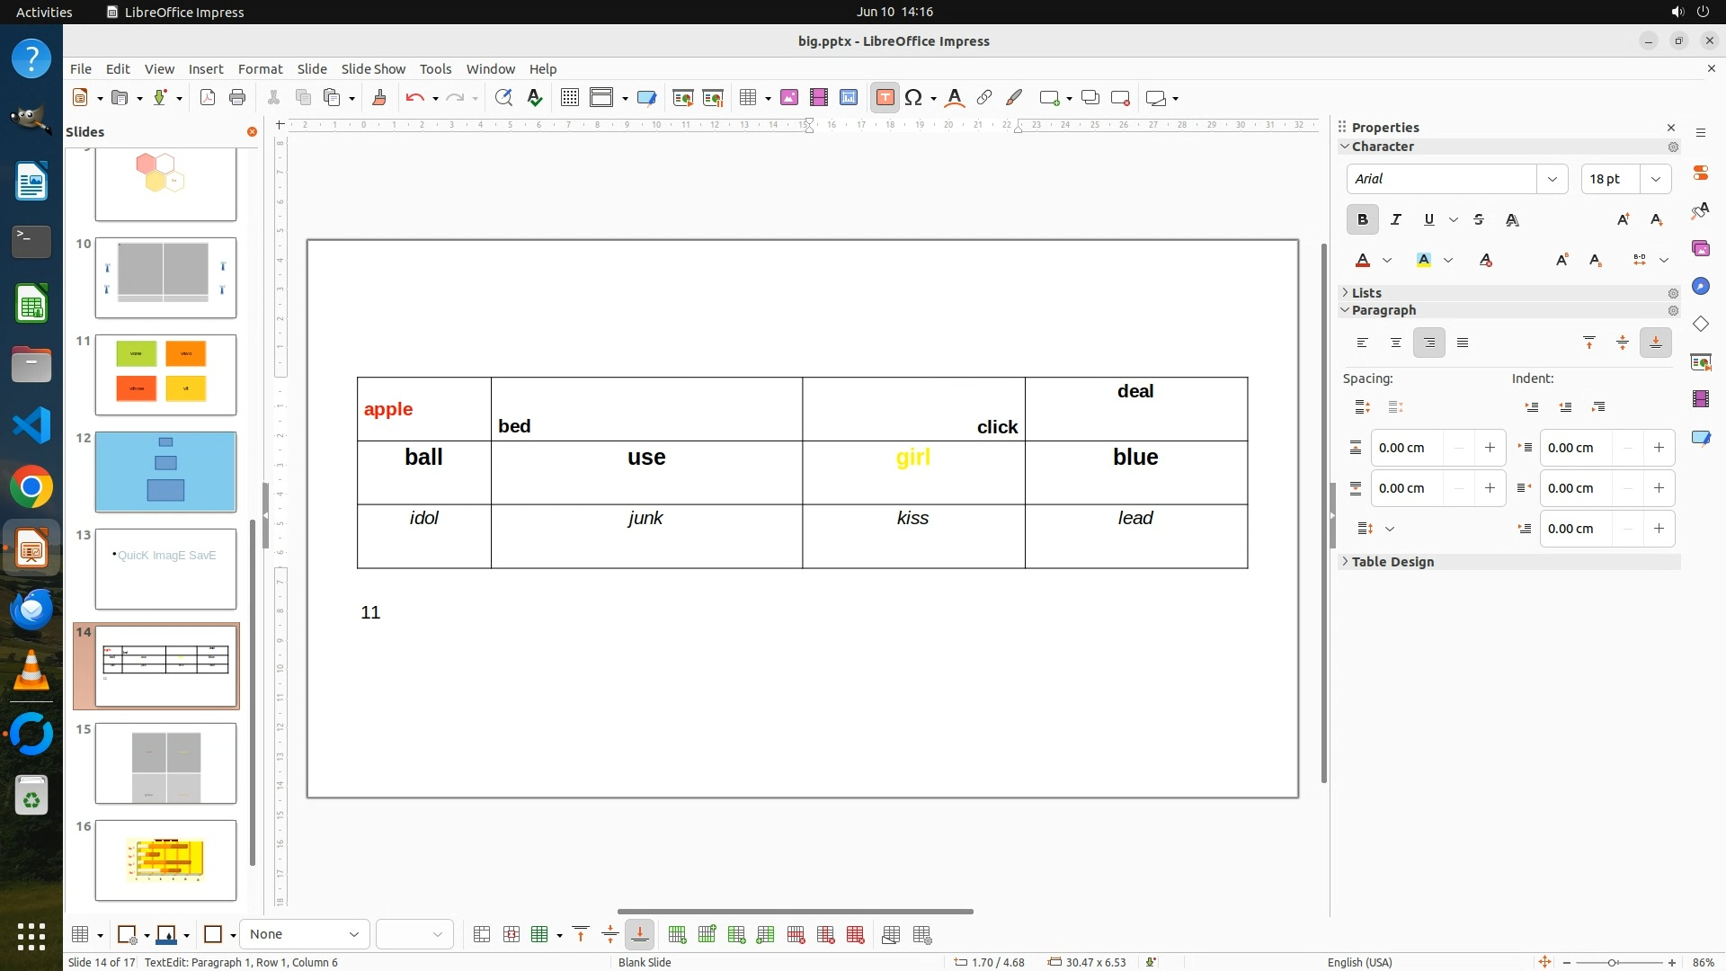The width and height of the screenshot is (1726, 971).
Task: Insert a special character (Omega icon)
Action: coord(913,98)
